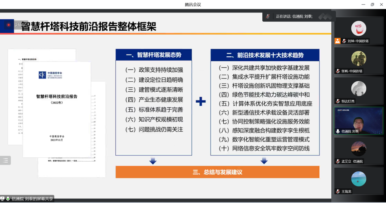Click the 孟艾立 信通院 name label
386x203 pixels.
(x=352, y=161)
